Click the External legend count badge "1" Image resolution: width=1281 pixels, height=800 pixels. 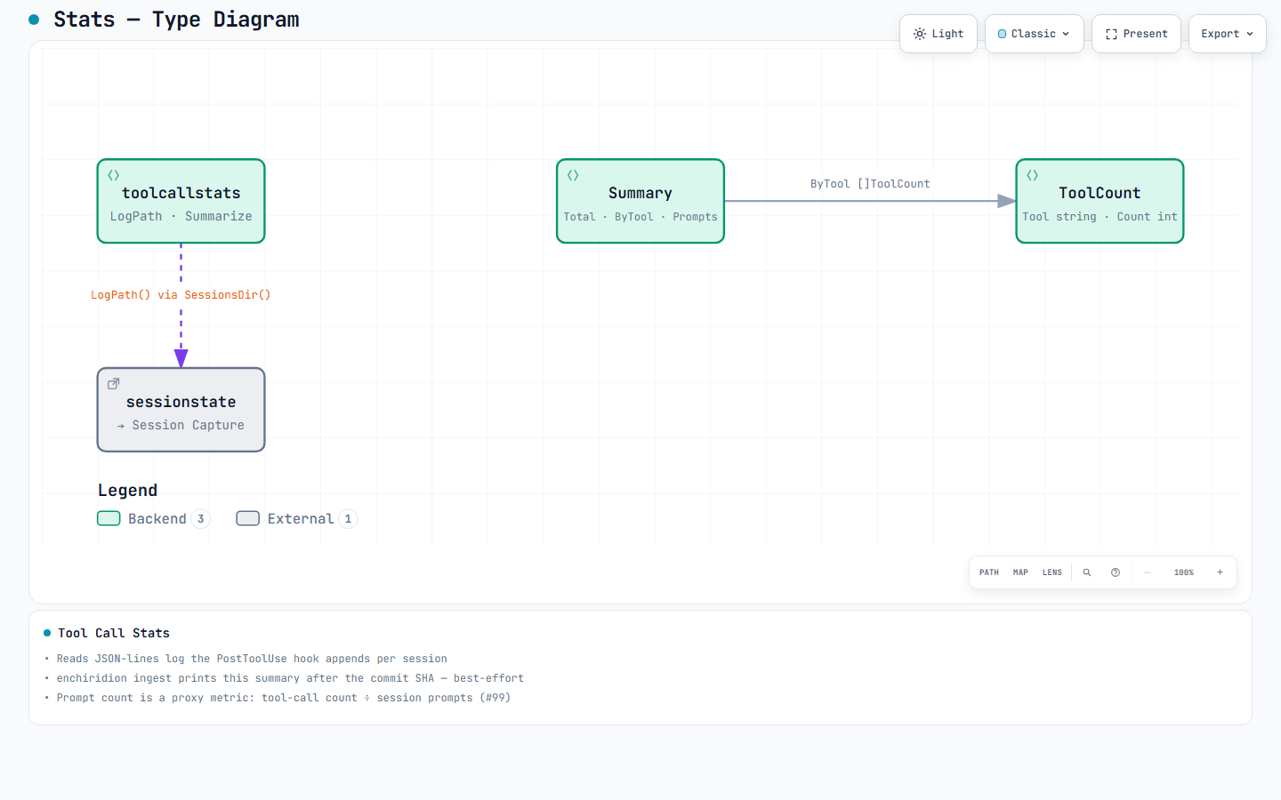click(348, 519)
